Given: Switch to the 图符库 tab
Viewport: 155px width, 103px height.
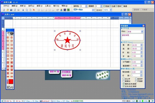Looking at the screenshot, I should pos(136,10).
